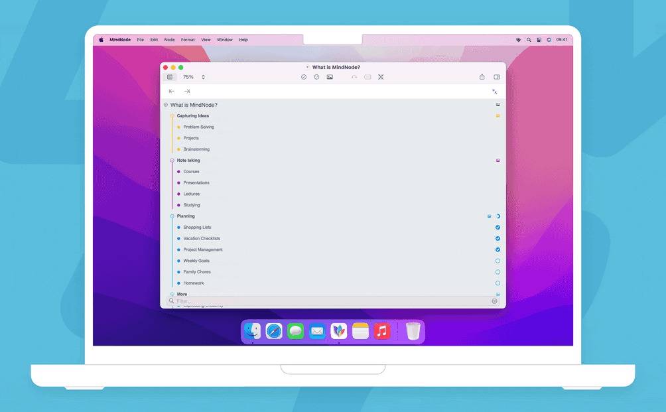The image size is (666, 412).
Task: Open the Share icon in the toolbar
Action: [482, 77]
